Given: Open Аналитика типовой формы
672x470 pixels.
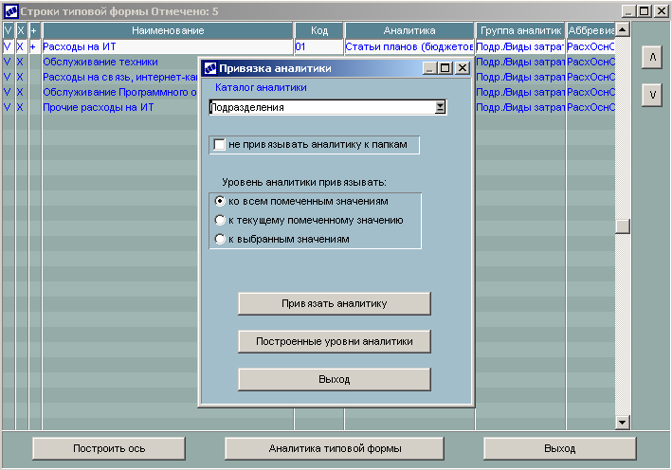Looking at the screenshot, I should (335, 448).
